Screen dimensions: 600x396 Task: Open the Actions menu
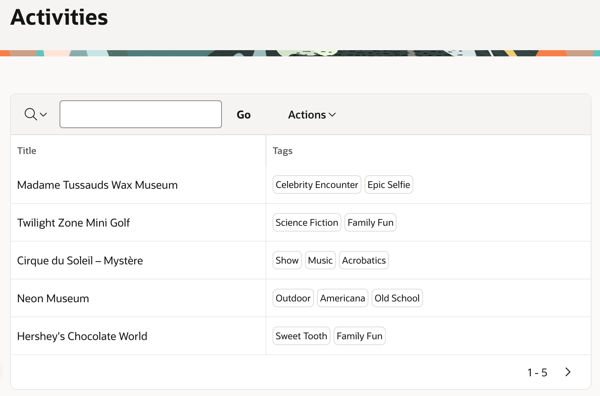tap(312, 115)
